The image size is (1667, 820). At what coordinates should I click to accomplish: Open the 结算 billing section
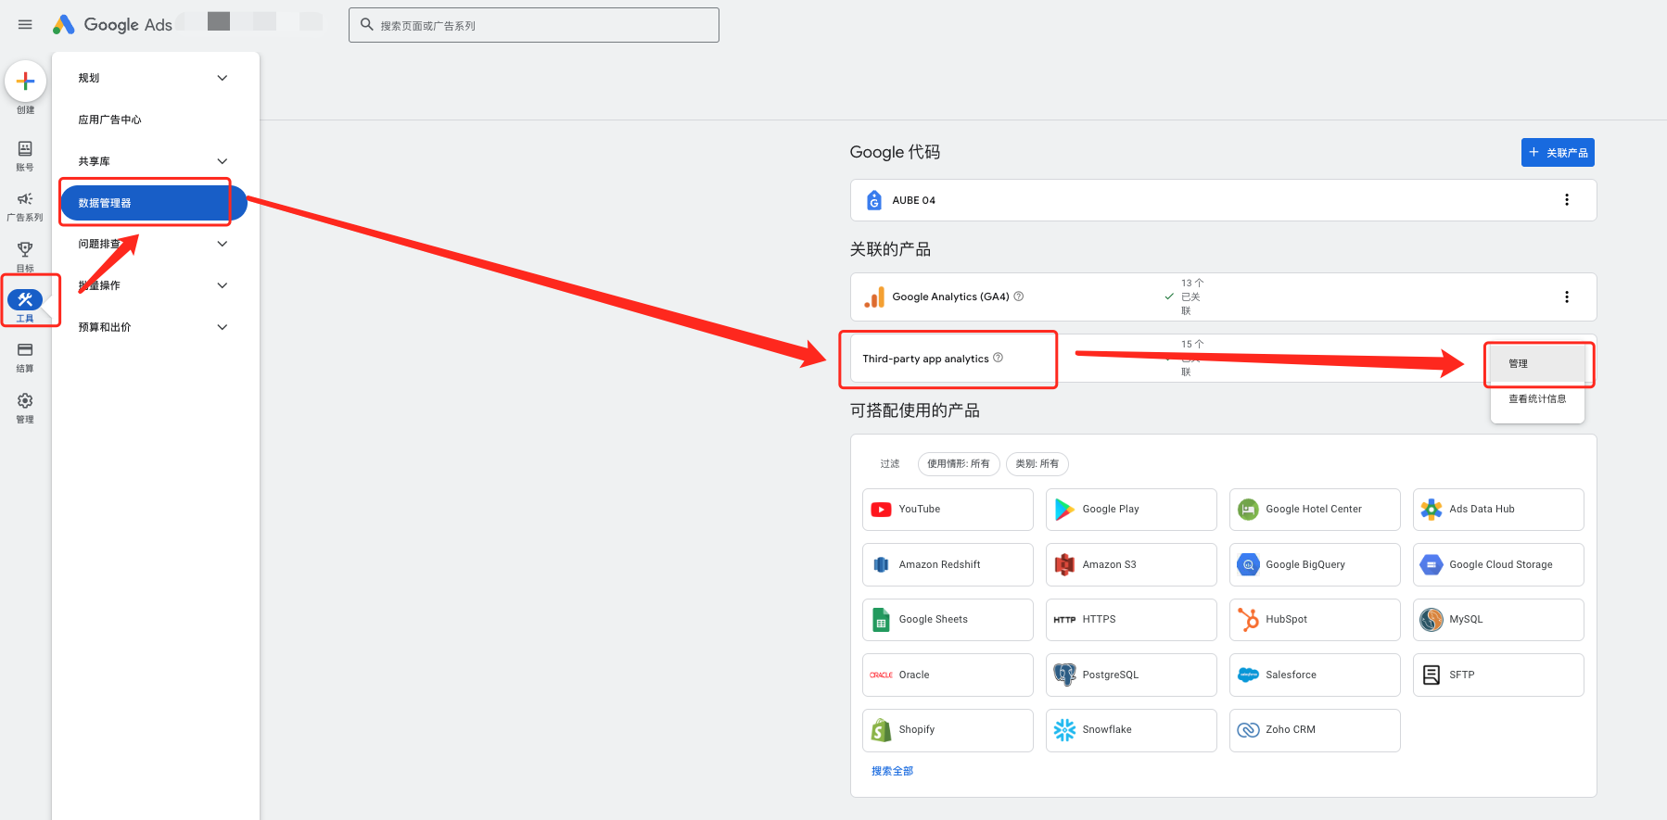coord(25,358)
